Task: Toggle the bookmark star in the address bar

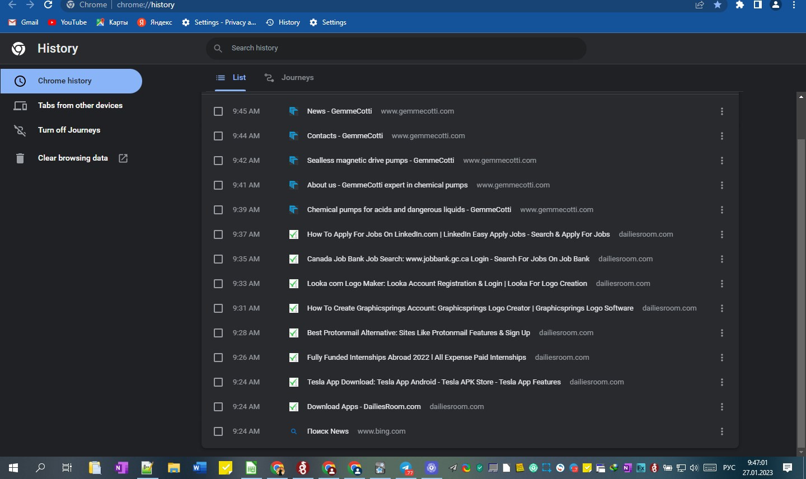Action: [718, 5]
